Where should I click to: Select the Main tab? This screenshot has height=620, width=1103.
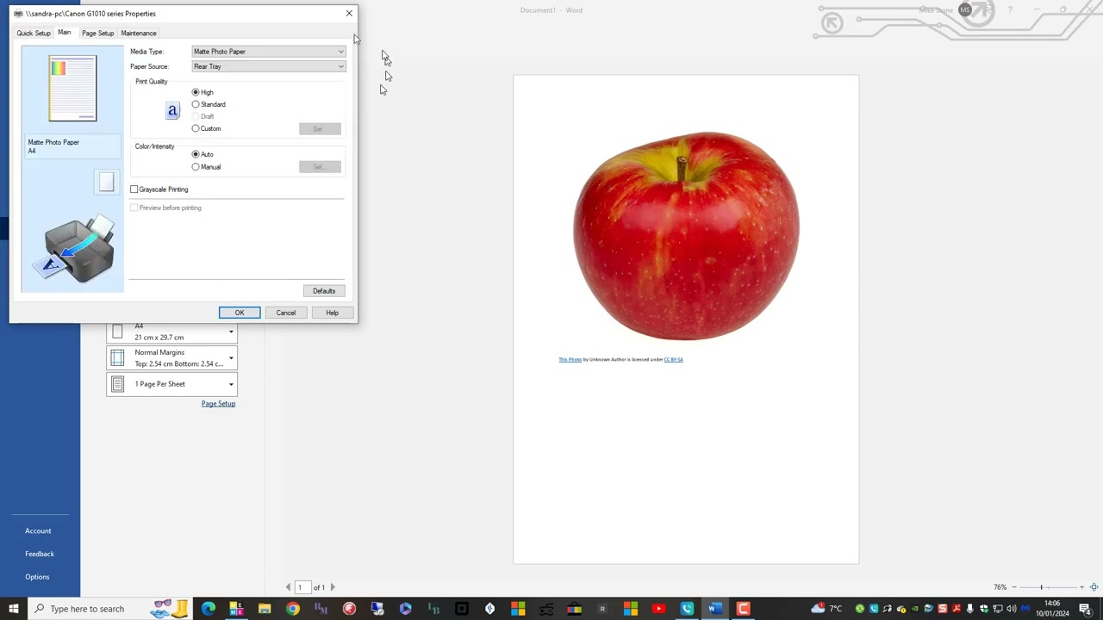pos(65,33)
